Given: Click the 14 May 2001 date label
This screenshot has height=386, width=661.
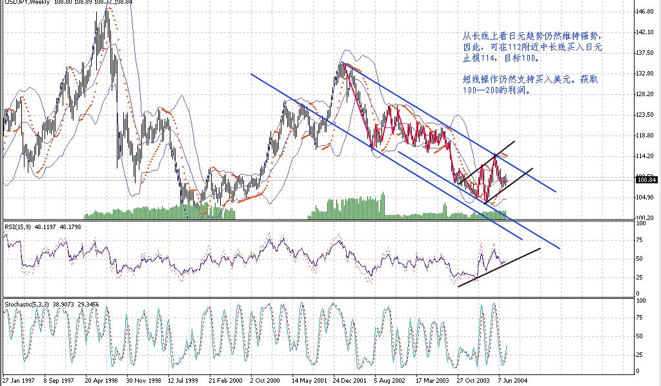Looking at the screenshot, I should (x=309, y=381).
